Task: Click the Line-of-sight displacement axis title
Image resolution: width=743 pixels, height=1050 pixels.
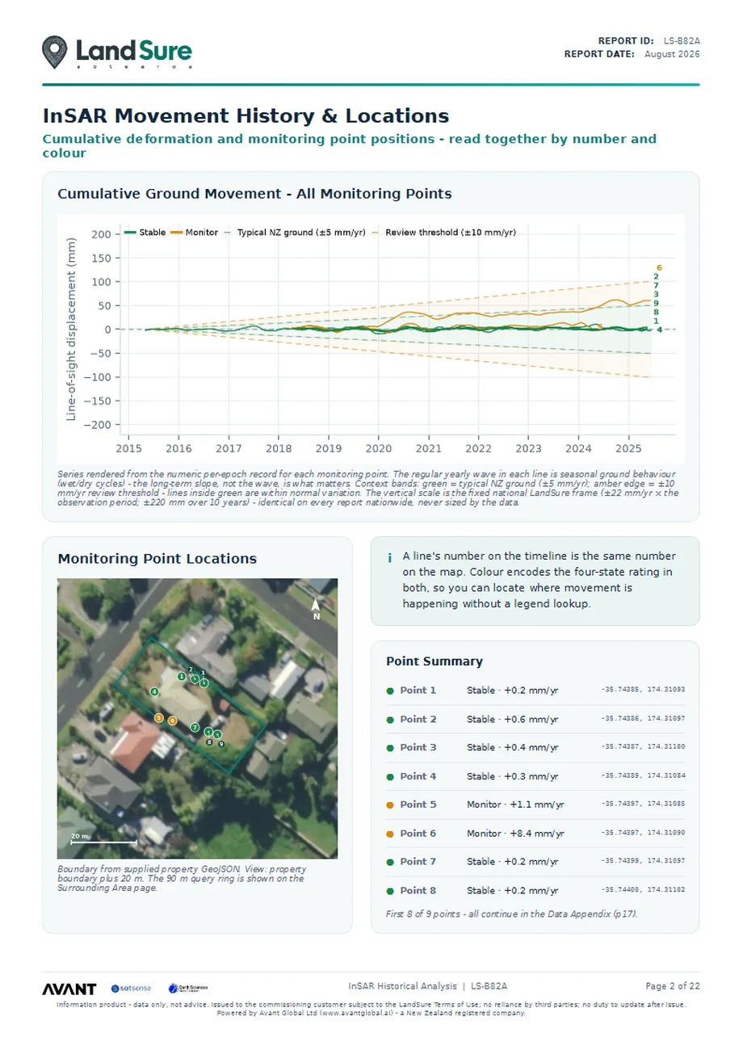Action: [71, 329]
